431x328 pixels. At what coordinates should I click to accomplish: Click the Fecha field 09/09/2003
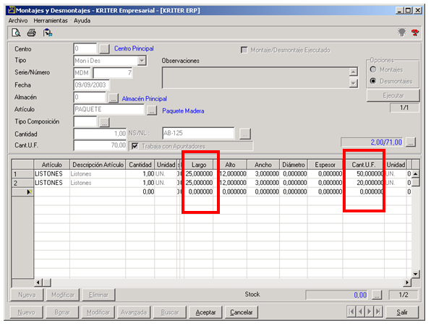coord(91,85)
